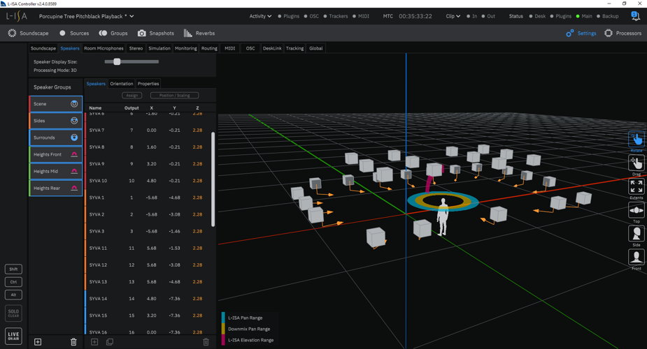
Task: Toggle the Ctrl modifier button
Action: point(13,282)
